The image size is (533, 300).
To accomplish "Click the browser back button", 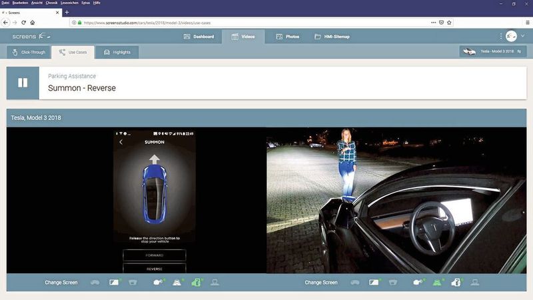I will pyautogui.click(x=5, y=23).
